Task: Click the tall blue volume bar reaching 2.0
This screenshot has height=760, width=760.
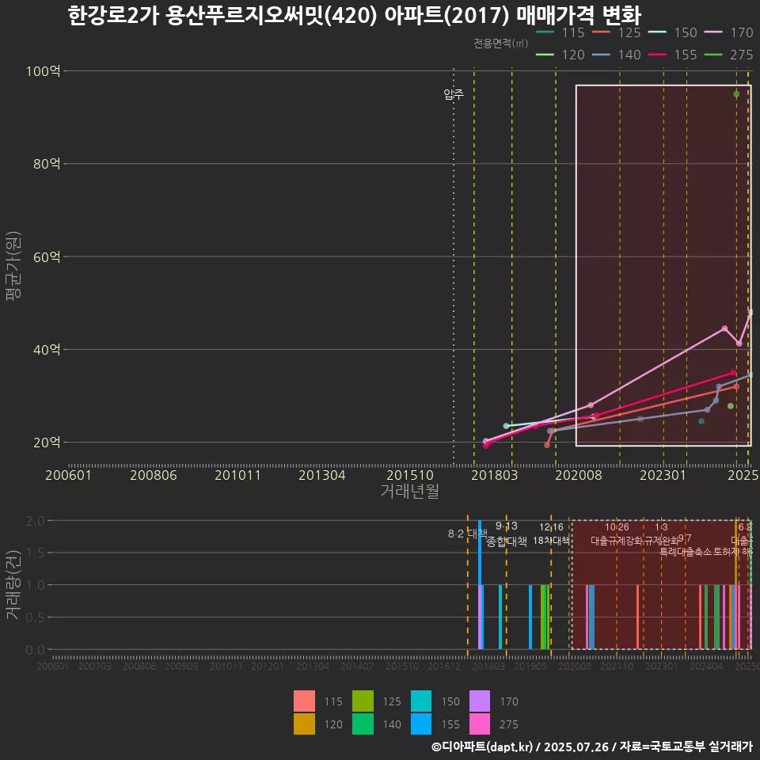Action: (x=480, y=553)
